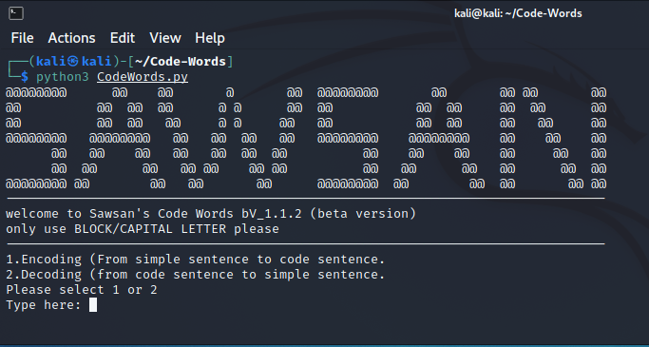This screenshot has width=649, height=347.
Task: Click the welcome to Sawsan's Code Words line
Action: point(211,214)
